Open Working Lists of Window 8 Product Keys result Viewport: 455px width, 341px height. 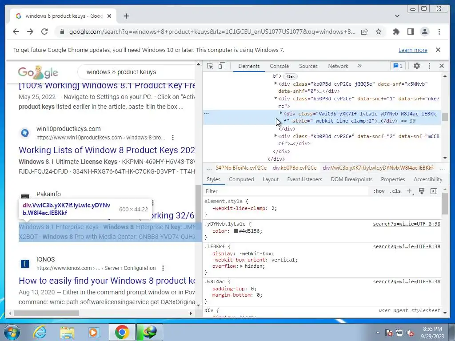click(x=107, y=150)
